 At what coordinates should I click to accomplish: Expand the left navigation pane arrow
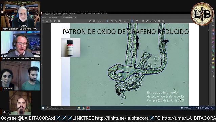click(x=41, y=65)
